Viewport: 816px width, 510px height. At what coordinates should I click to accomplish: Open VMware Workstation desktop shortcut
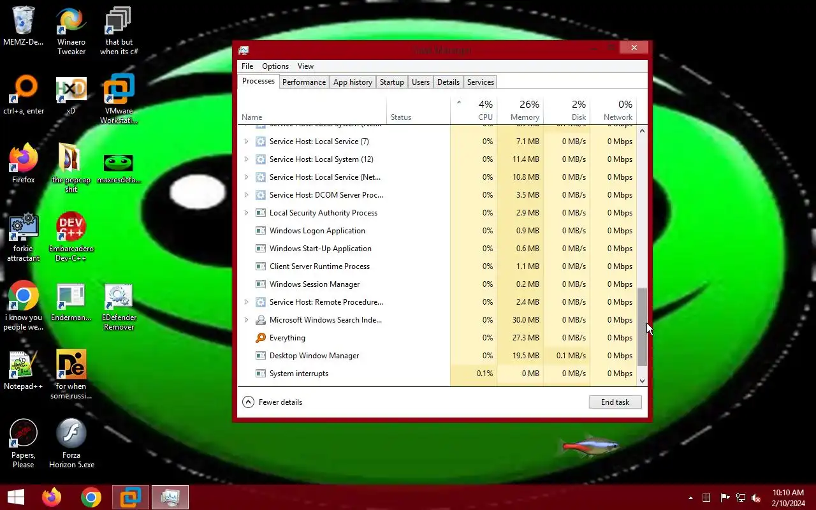coord(119,99)
